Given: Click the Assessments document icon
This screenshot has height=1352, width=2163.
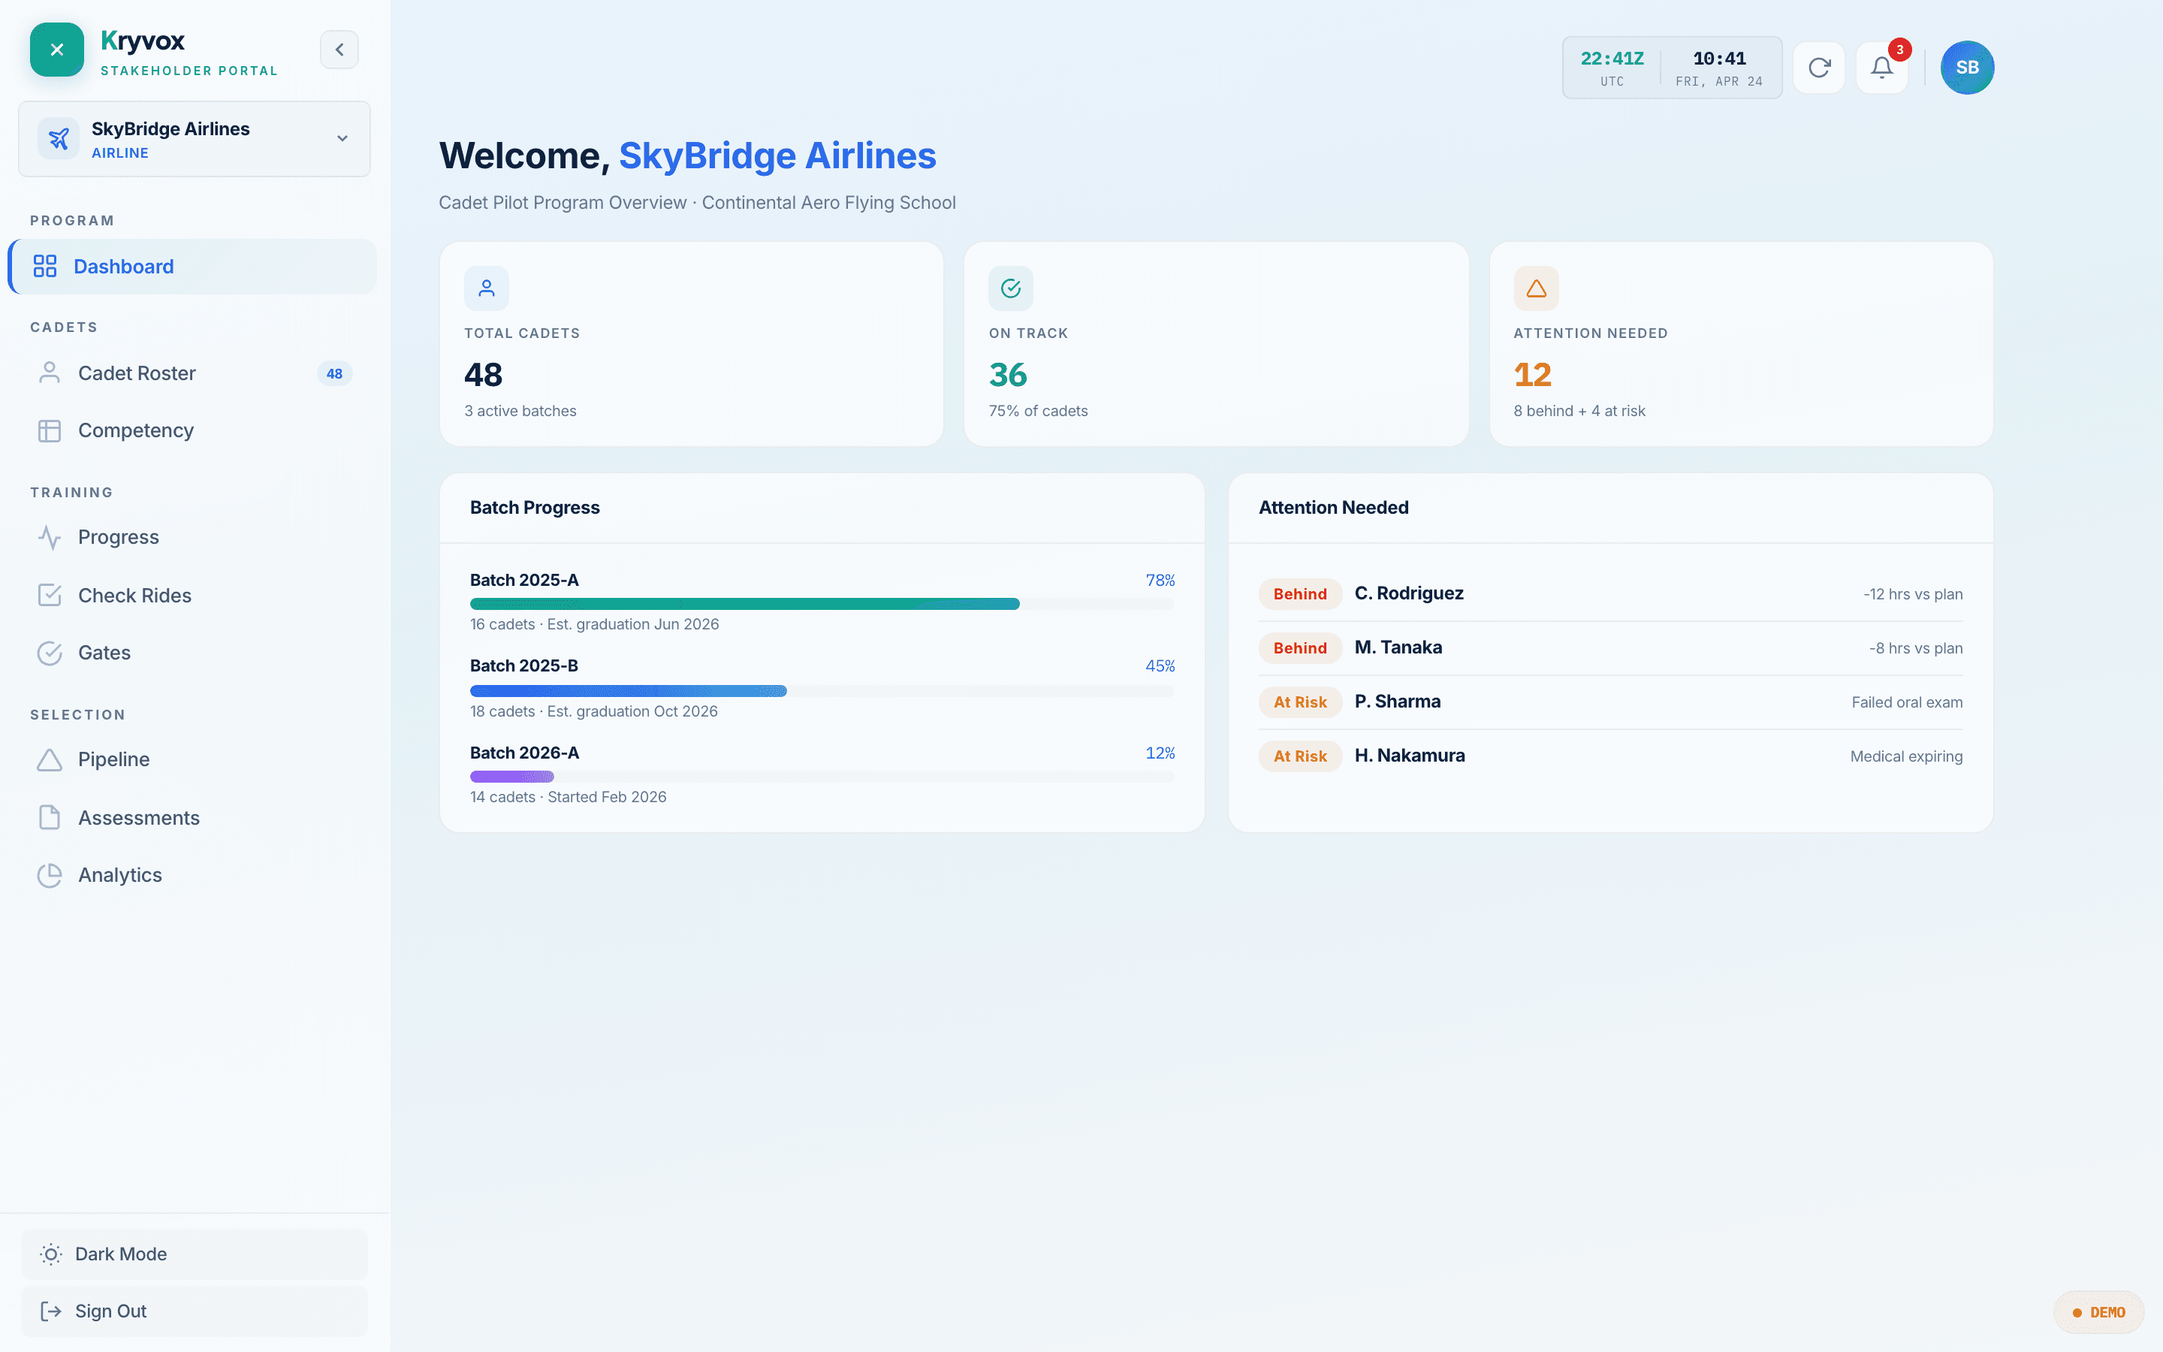Looking at the screenshot, I should click(49, 817).
